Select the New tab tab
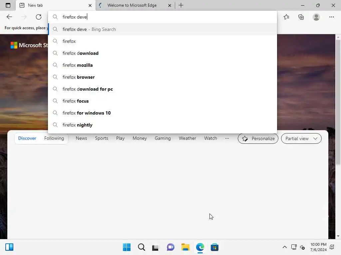This screenshot has height=255, width=341. [56, 5]
